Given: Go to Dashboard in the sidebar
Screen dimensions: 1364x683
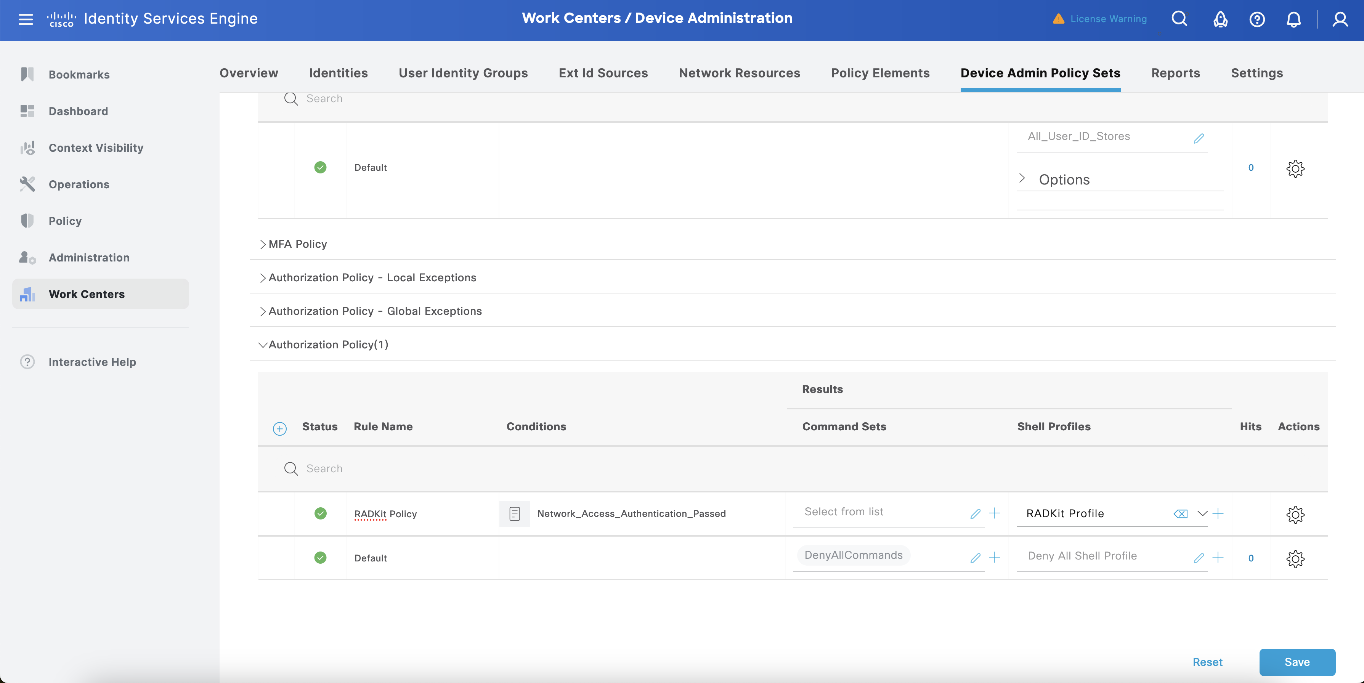Looking at the screenshot, I should click(101, 111).
